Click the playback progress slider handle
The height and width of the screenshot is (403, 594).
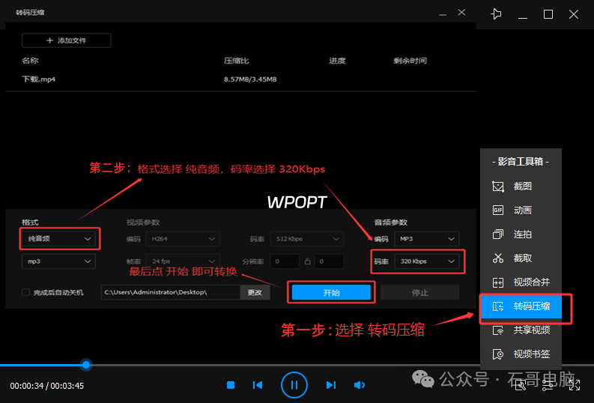point(86,365)
